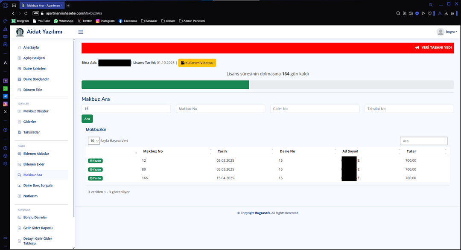461x250 pixels.
Task: Open the Bankalar bookmarks folder
Action: coord(149,21)
